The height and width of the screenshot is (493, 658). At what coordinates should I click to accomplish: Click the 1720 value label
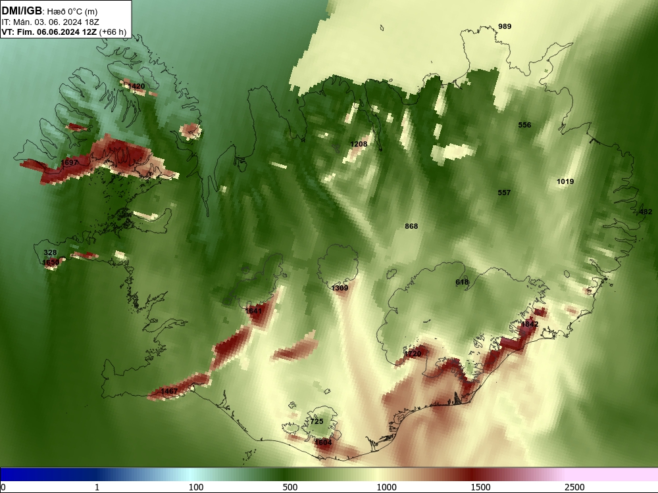point(413,354)
